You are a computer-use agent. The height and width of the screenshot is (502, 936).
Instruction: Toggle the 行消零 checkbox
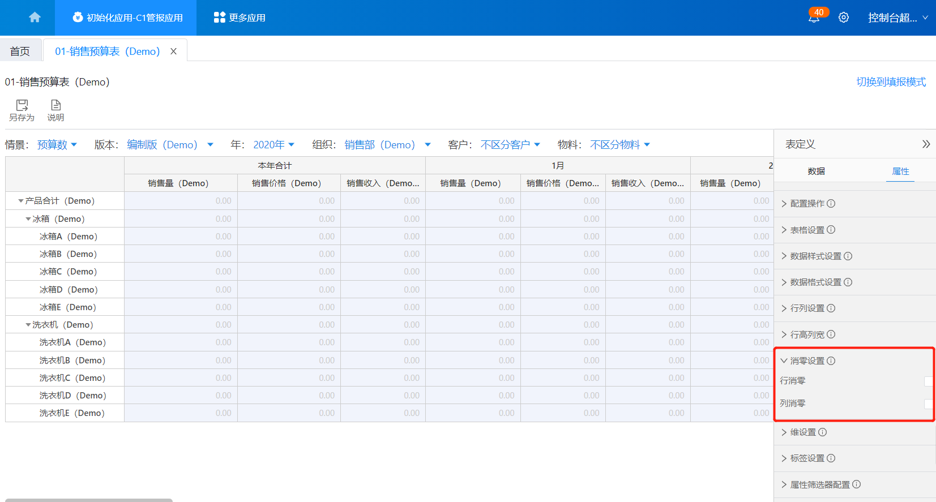click(x=928, y=381)
